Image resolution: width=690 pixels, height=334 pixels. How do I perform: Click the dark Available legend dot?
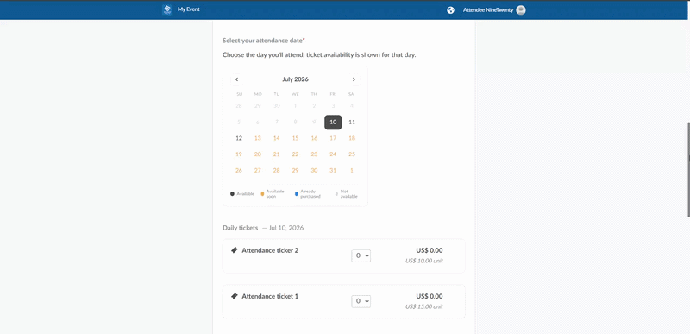232,193
